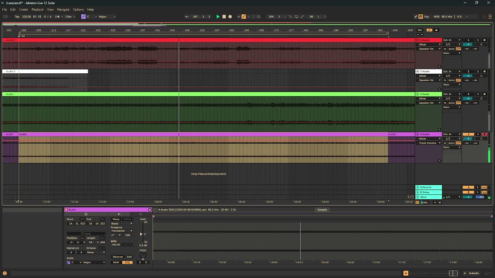Image resolution: width=495 pixels, height=278 pixels.
Task: Open the Navigate menu
Action: click(x=63, y=9)
